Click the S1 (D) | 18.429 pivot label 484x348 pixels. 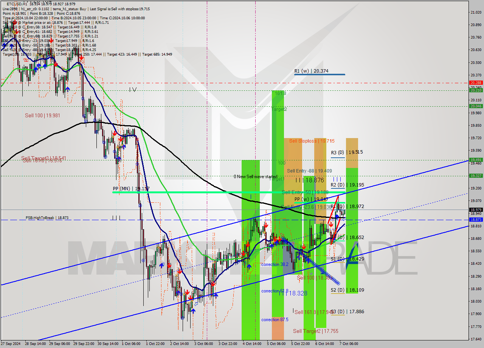347,259
